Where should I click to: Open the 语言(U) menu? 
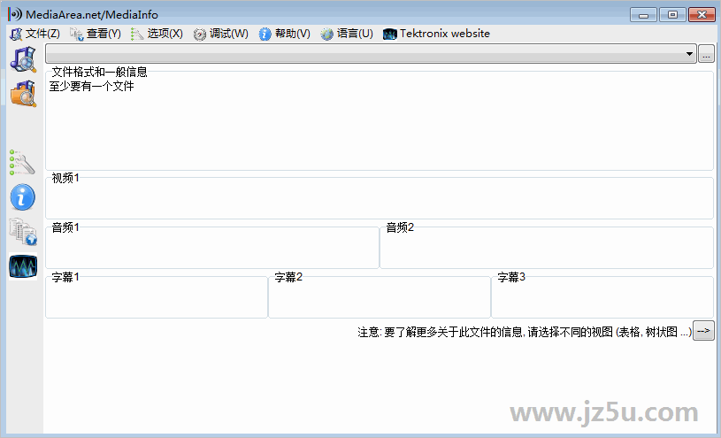click(x=347, y=34)
